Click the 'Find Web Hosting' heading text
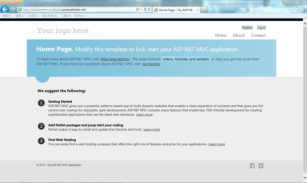The image size is (307, 183). [62, 140]
